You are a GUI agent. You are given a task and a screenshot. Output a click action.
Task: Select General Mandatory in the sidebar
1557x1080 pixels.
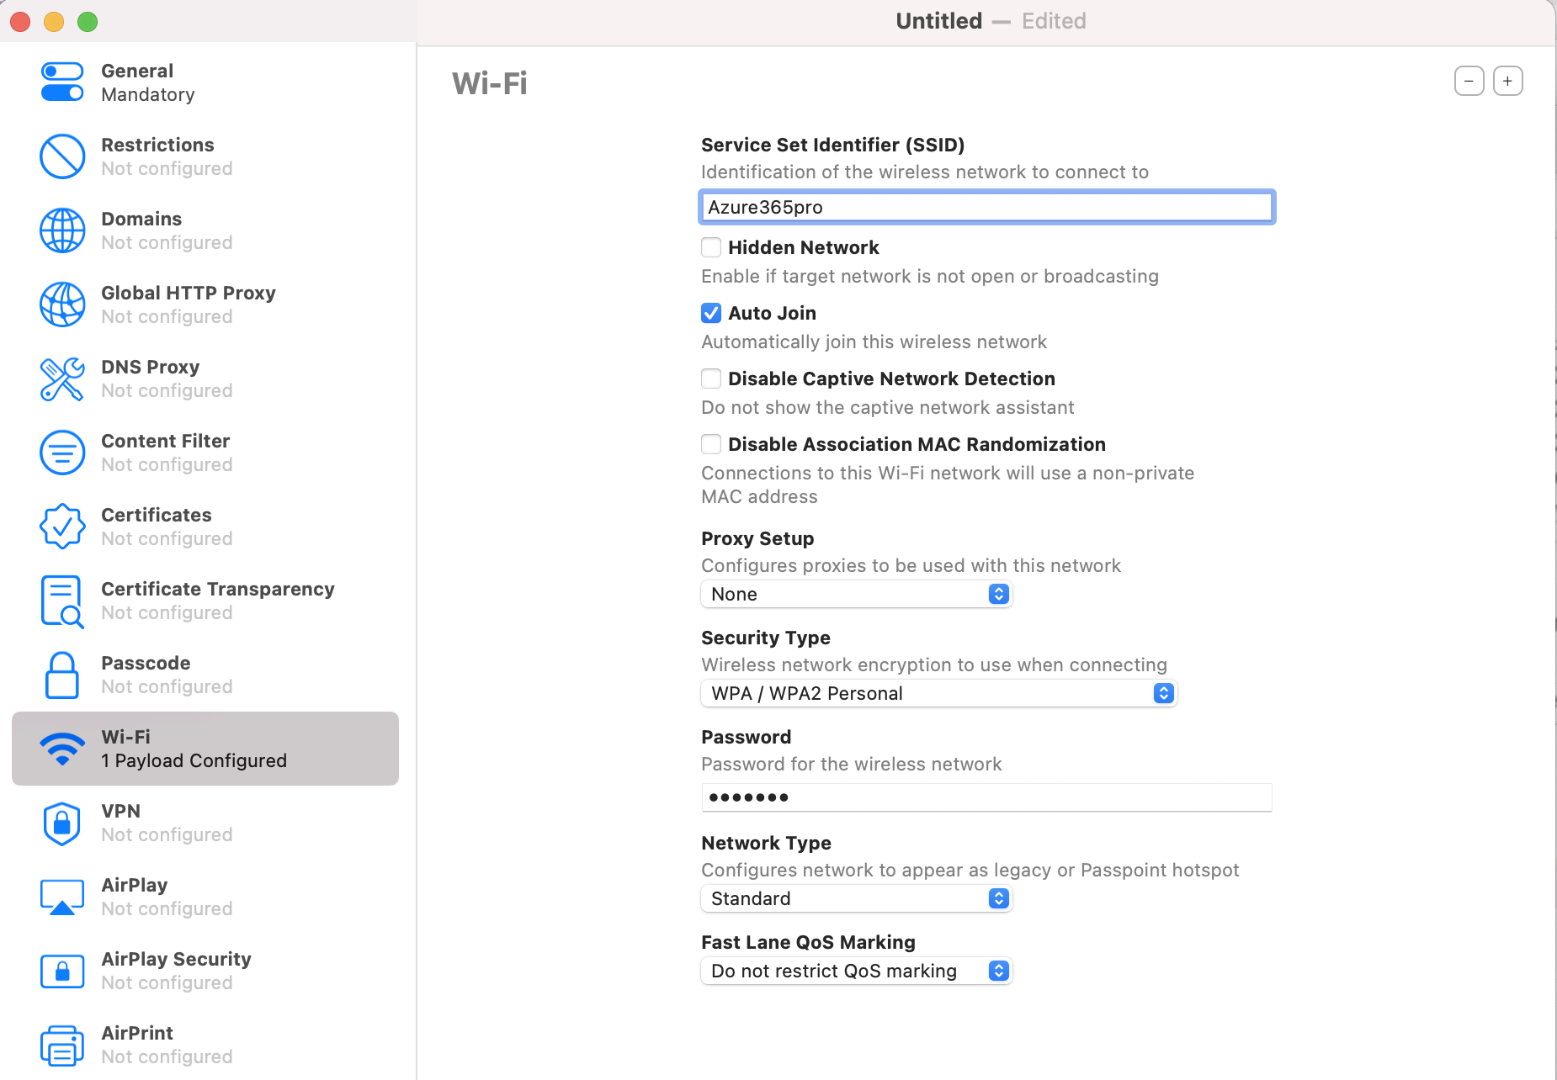(205, 82)
